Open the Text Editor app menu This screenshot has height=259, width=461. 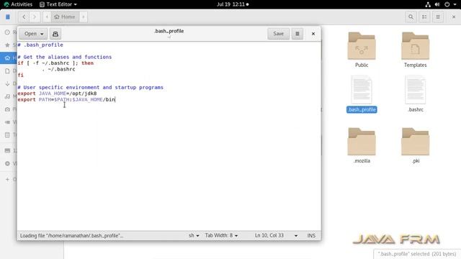click(x=58, y=4)
